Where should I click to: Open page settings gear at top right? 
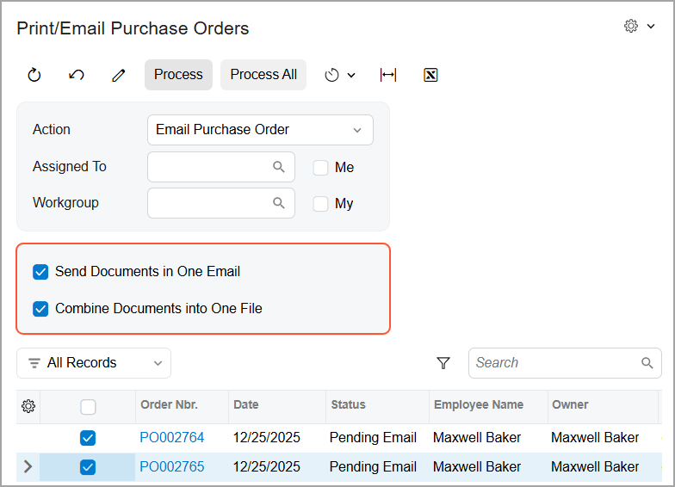(639, 27)
